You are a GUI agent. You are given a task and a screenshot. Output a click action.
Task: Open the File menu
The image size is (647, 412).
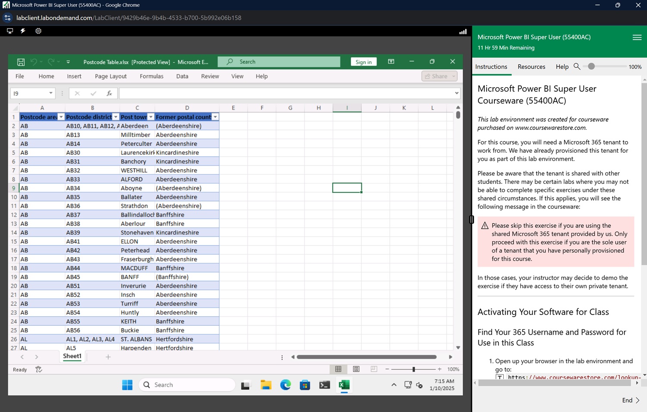20,76
